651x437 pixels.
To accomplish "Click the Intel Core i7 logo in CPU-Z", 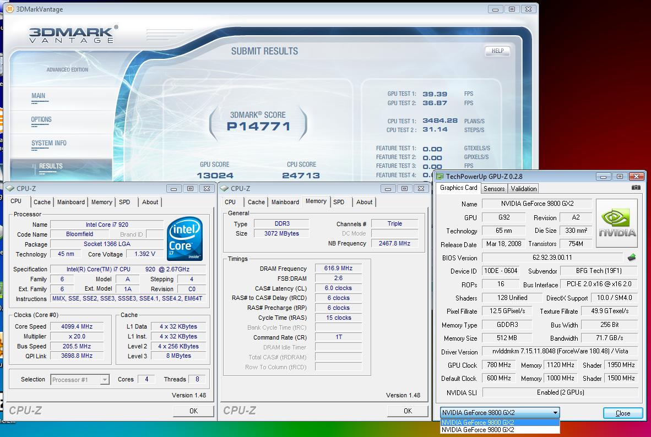I will coord(185,239).
